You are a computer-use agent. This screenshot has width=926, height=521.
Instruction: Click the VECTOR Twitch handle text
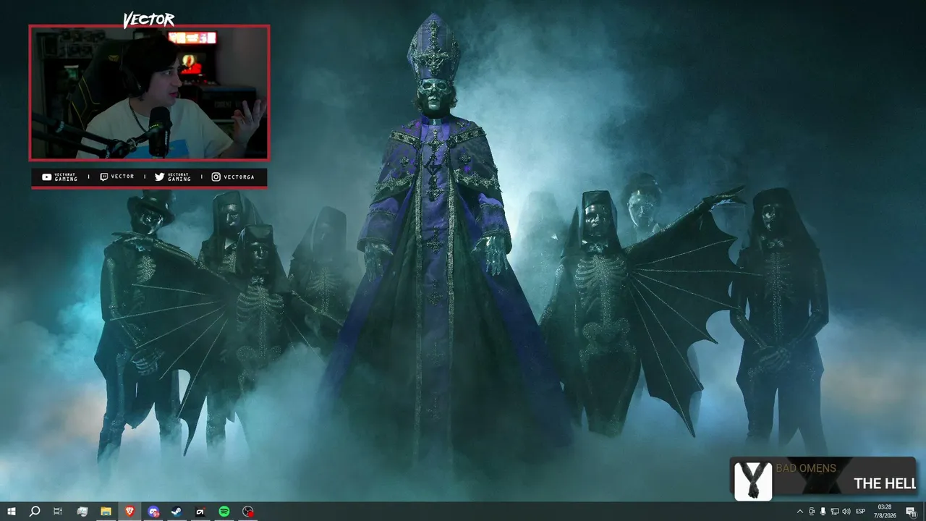(x=122, y=177)
